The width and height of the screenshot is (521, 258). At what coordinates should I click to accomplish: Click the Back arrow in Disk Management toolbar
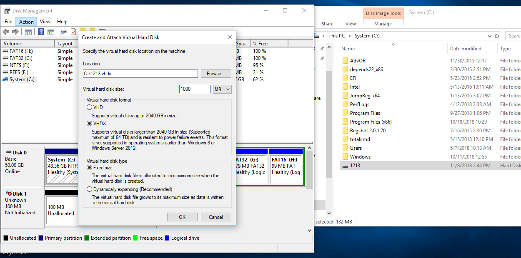click(6, 32)
